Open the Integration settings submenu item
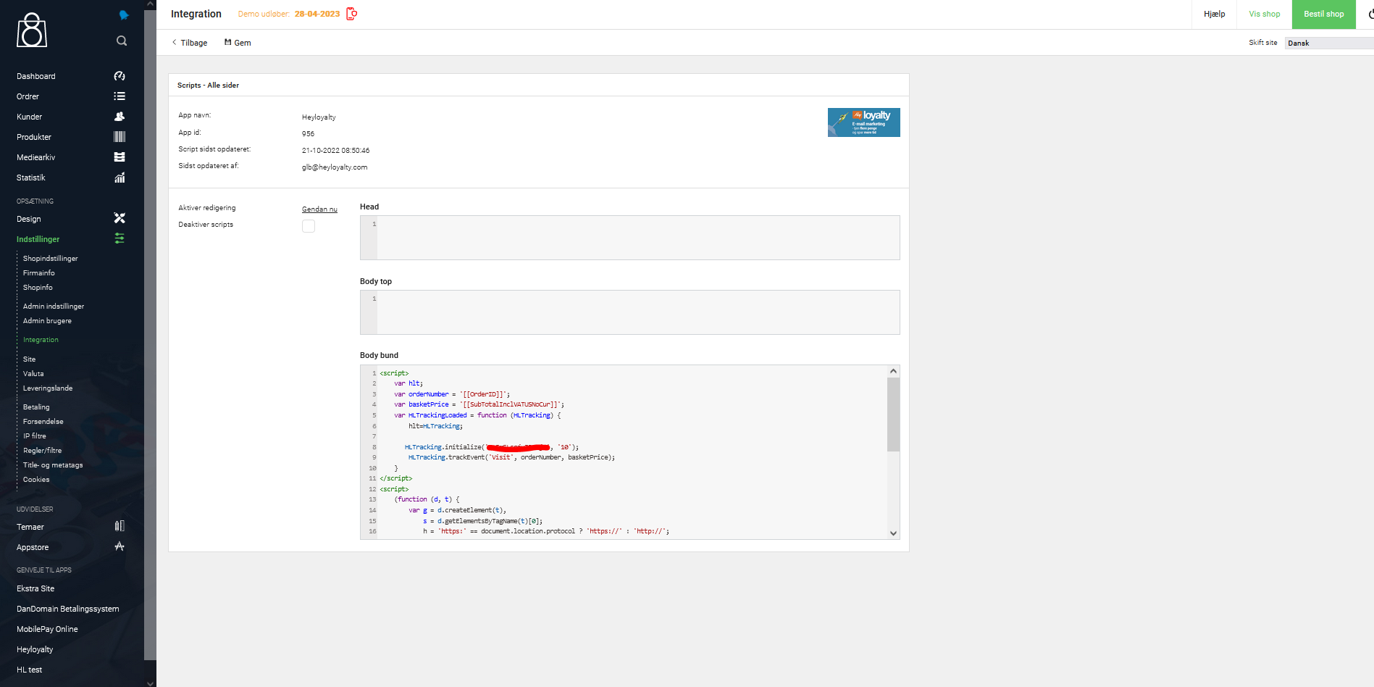This screenshot has height=687, width=1374. 41,340
